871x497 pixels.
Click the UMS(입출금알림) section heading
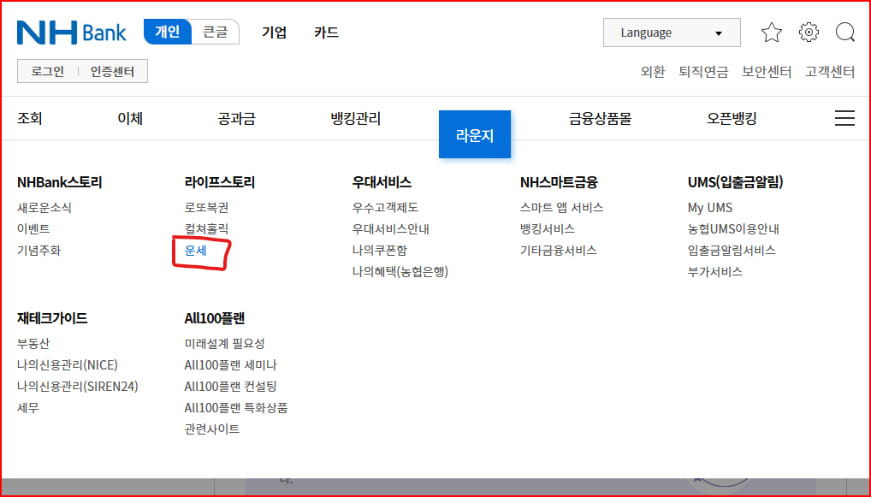736,182
